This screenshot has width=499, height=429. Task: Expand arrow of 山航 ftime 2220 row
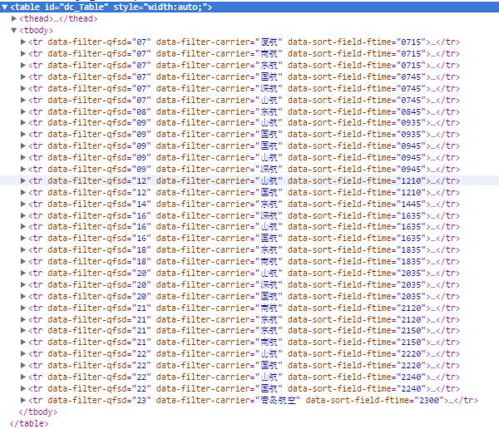[23, 353]
